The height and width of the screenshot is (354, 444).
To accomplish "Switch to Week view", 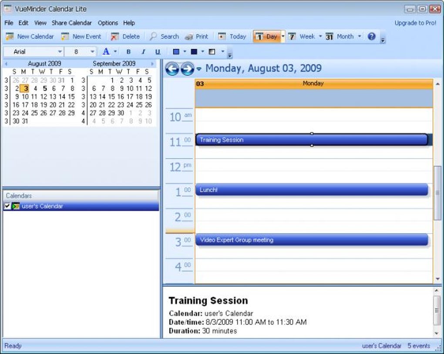I will (x=302, y=37).
